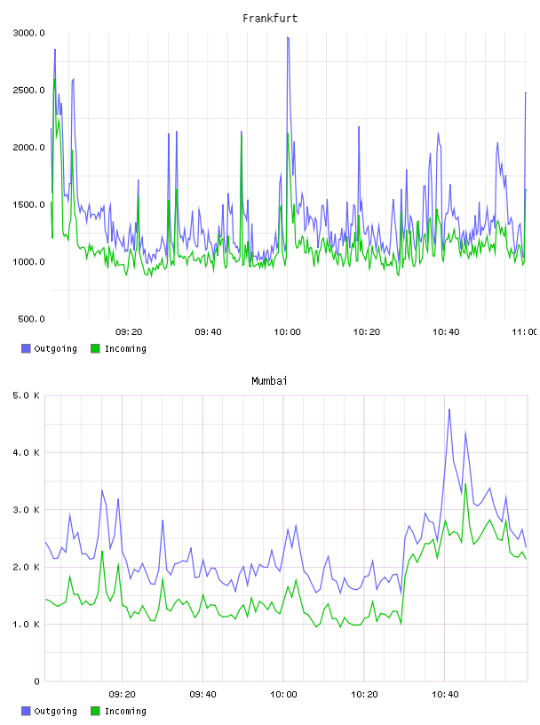
Task: Click the Mumbai outgoing peak near 10:40
Action: click(x=449, y=410)
